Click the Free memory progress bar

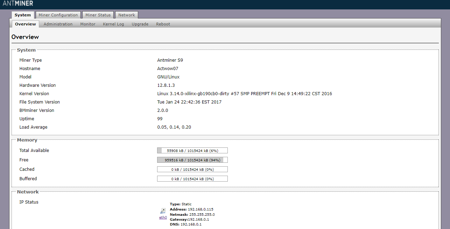192,160
